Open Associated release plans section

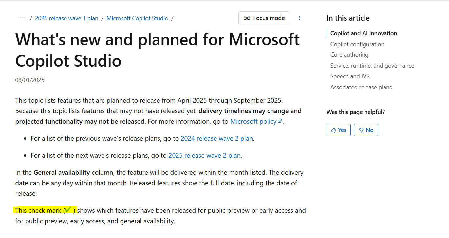pos(361,87)
